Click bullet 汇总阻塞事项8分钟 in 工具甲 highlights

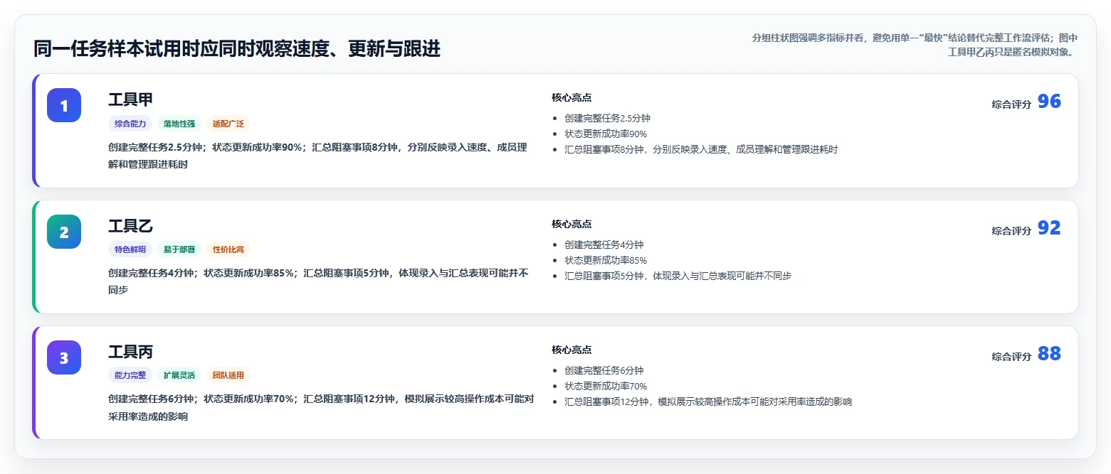click(x=701, y=149)
